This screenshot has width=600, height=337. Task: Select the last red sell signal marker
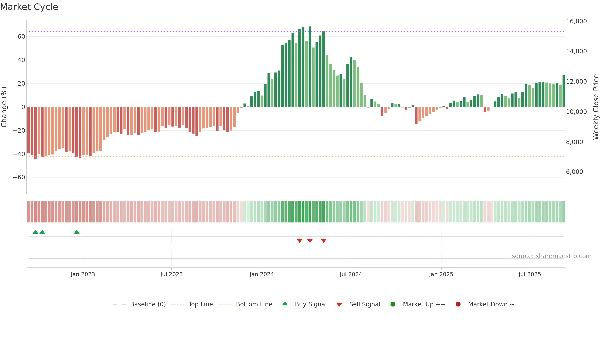[324, 241]
